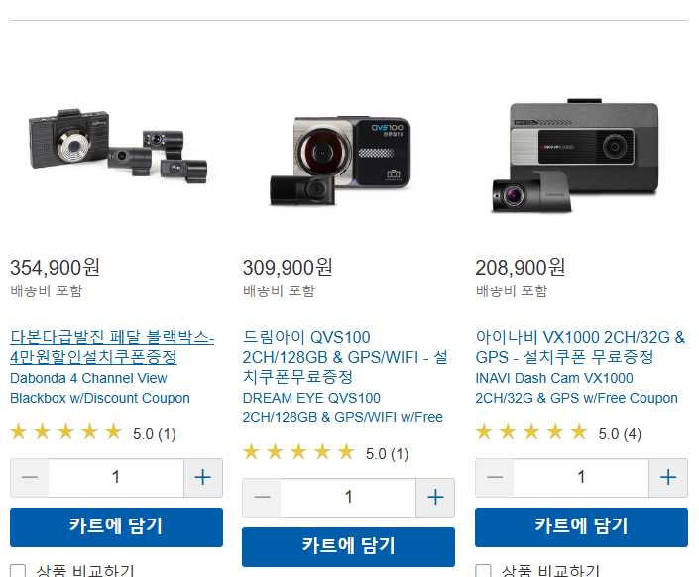Click the INAVI VX1000 product image
The width and height of the screenshot is (699, 577).
(x=575, y=156)
